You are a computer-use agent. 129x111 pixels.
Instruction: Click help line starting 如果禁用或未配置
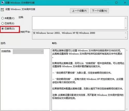click(x=88, y=88)
